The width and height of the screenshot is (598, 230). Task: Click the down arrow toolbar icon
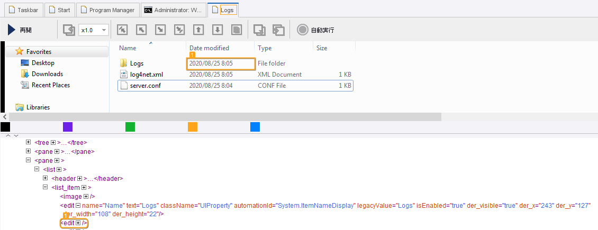click(217, 30)
